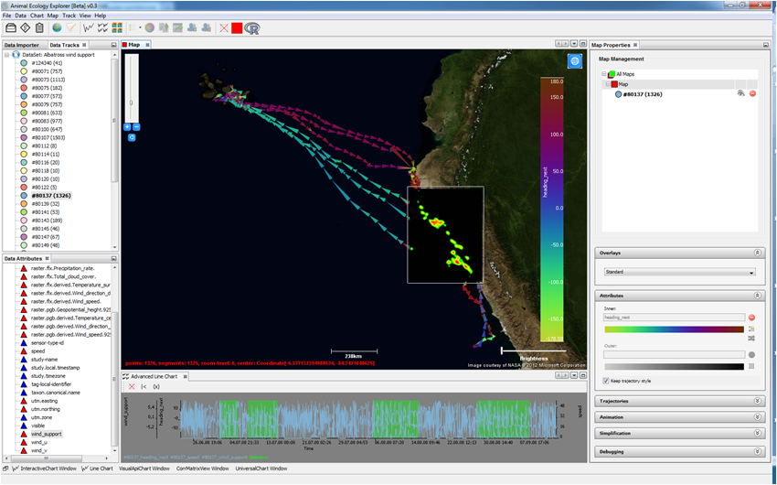Open the Track menu
Image resolution: width=777 pixels, height=485 pixels.
coord(69,16)
